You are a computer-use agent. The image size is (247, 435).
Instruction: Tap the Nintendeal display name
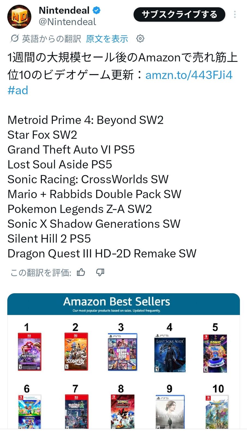click(x=64, y=10)
